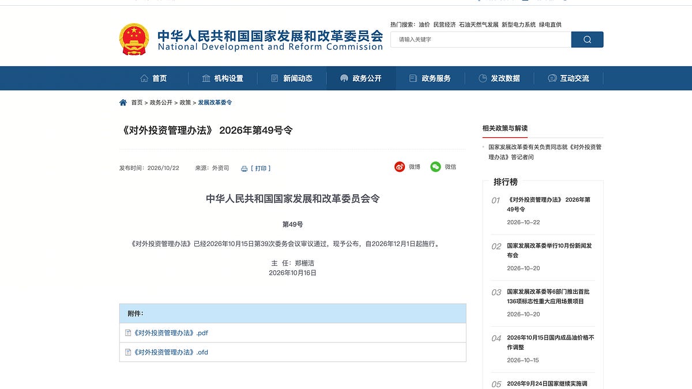Click the magnifier search button
Viewport: 692px width, 389px height.
pos(587,39)
